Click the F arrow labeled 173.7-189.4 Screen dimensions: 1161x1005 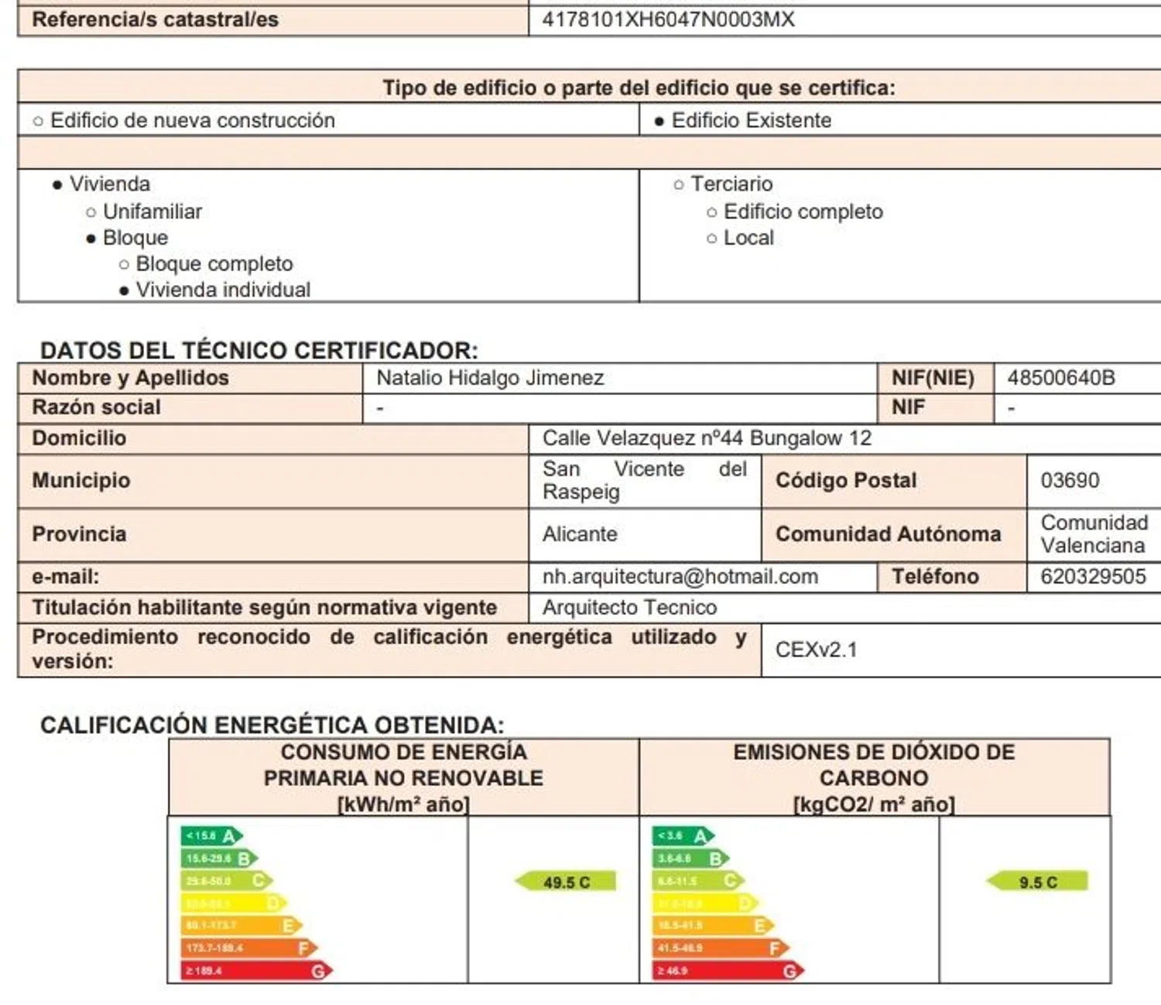(249, 948)
